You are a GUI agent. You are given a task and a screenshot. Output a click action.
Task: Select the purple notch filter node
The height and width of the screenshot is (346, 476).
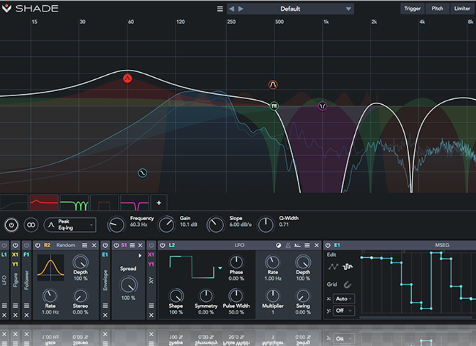[323, 106]
